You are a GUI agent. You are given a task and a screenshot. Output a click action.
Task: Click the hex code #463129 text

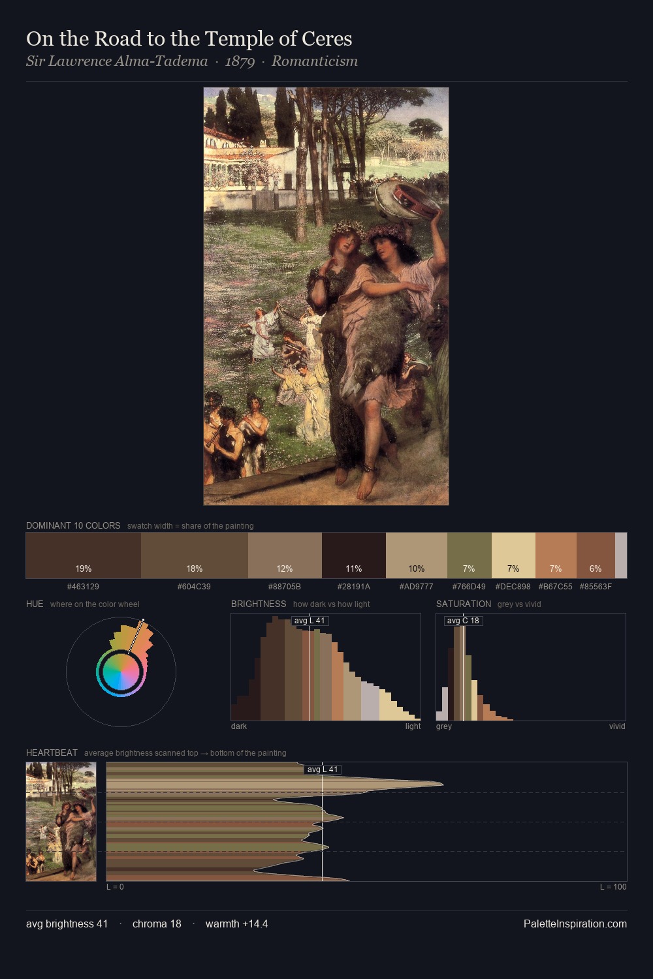(83, 587)
